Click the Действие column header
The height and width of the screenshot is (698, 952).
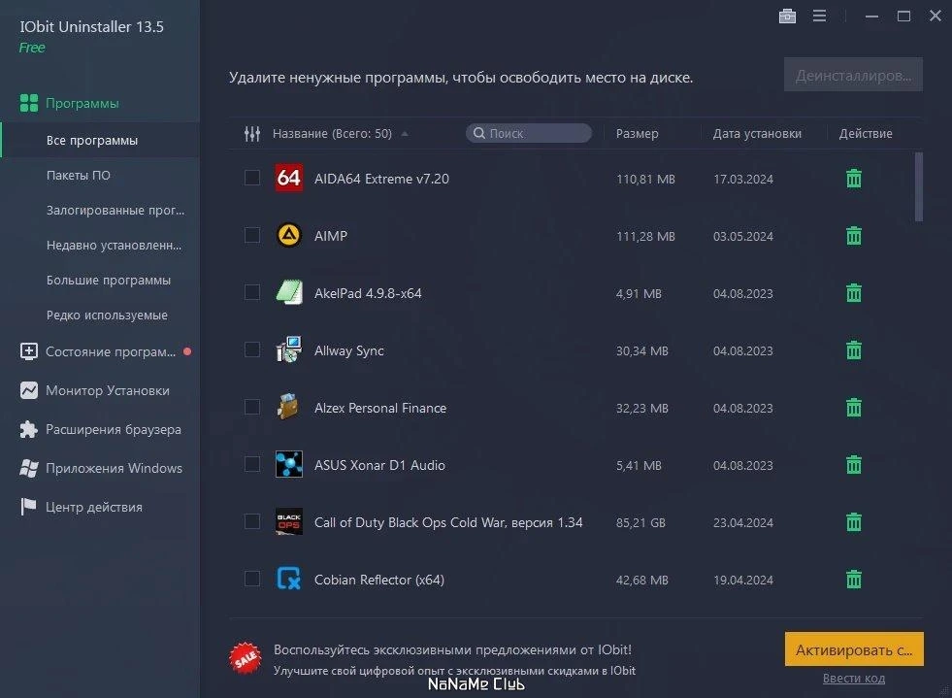coord(866,134)
